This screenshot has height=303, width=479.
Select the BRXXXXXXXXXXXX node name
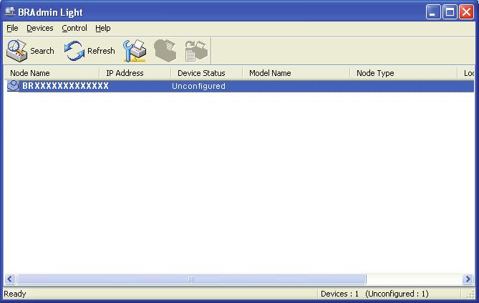click(65, 86)
